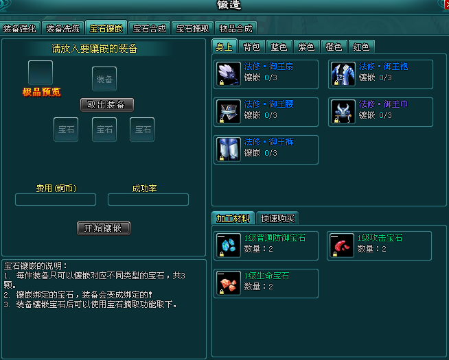Viewport: 449px width, 360px height.
Task: Filter equipment by 紫色 quality
Action: (306, 47)
